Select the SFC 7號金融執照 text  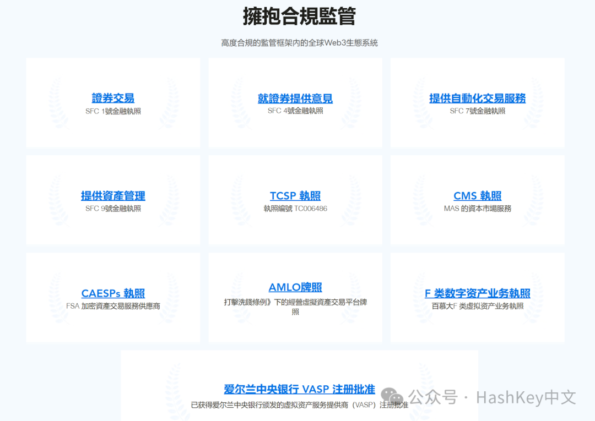(x=477, y=111)
